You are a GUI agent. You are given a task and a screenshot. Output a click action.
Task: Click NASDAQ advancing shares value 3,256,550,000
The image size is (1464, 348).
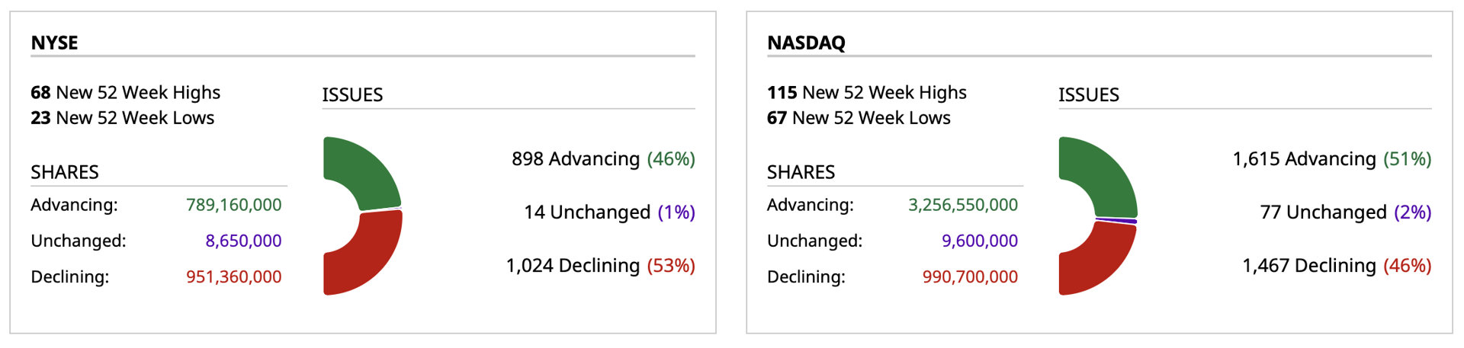point(963,205)
